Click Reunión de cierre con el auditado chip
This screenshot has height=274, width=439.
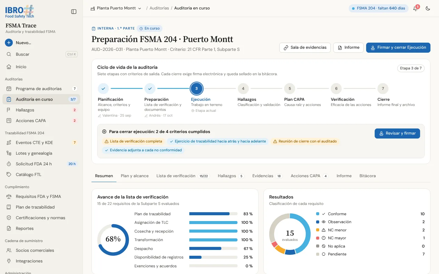click(x=305, y=141)
